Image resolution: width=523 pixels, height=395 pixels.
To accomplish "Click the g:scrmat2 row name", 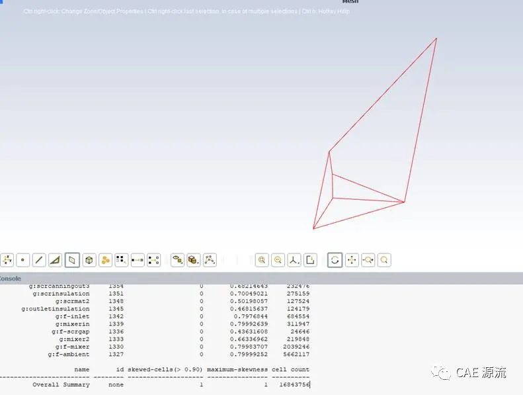I will point(72,301).
